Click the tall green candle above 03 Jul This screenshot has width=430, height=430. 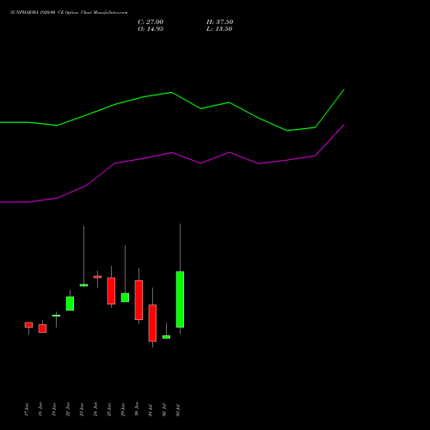180,299
